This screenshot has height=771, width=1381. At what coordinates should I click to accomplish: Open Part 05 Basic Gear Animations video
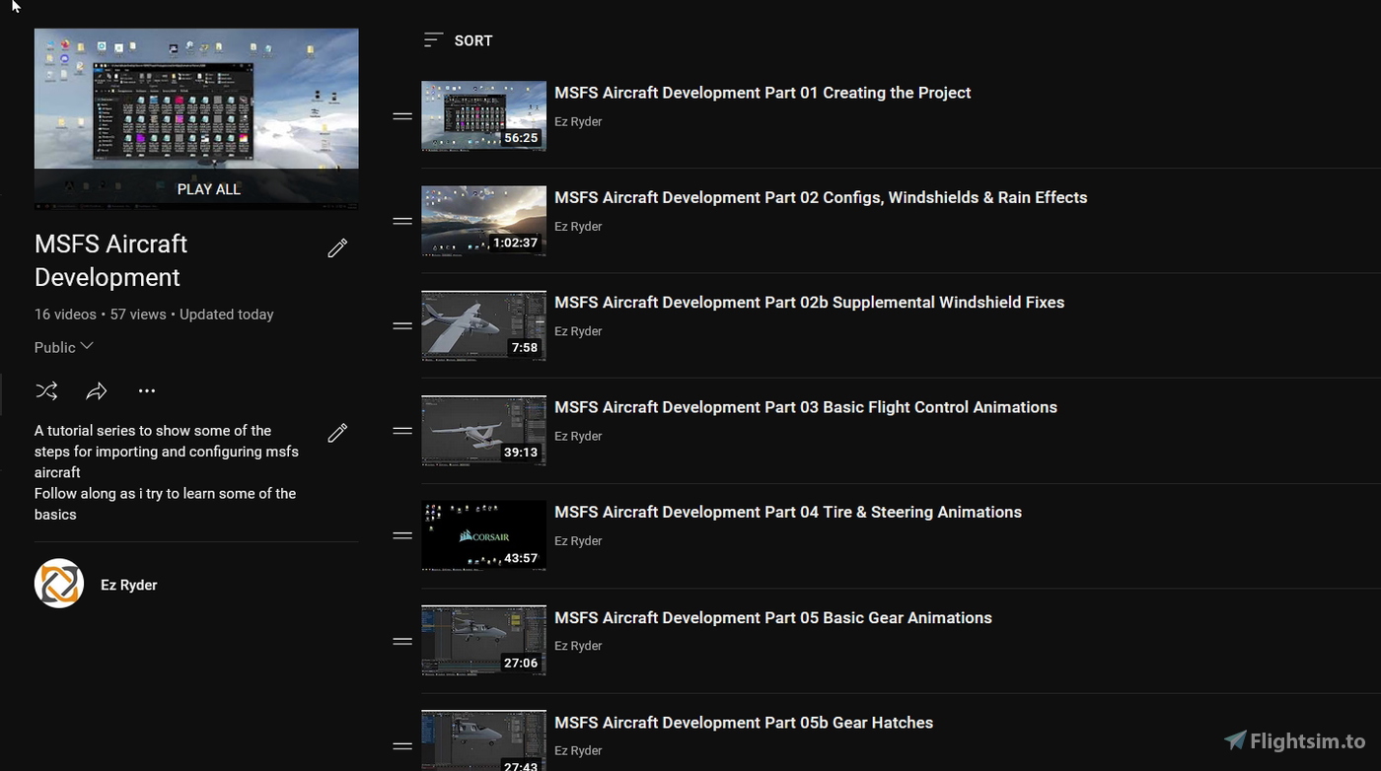point(773,618)
